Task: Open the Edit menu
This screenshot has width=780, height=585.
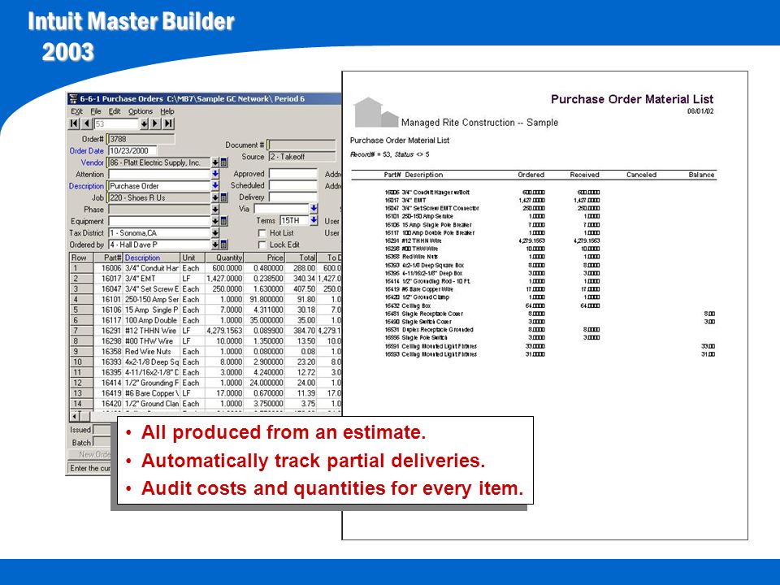Action: [x=115, y=111]
